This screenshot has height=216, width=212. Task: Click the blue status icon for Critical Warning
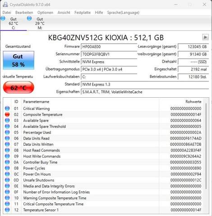[7, 108]
